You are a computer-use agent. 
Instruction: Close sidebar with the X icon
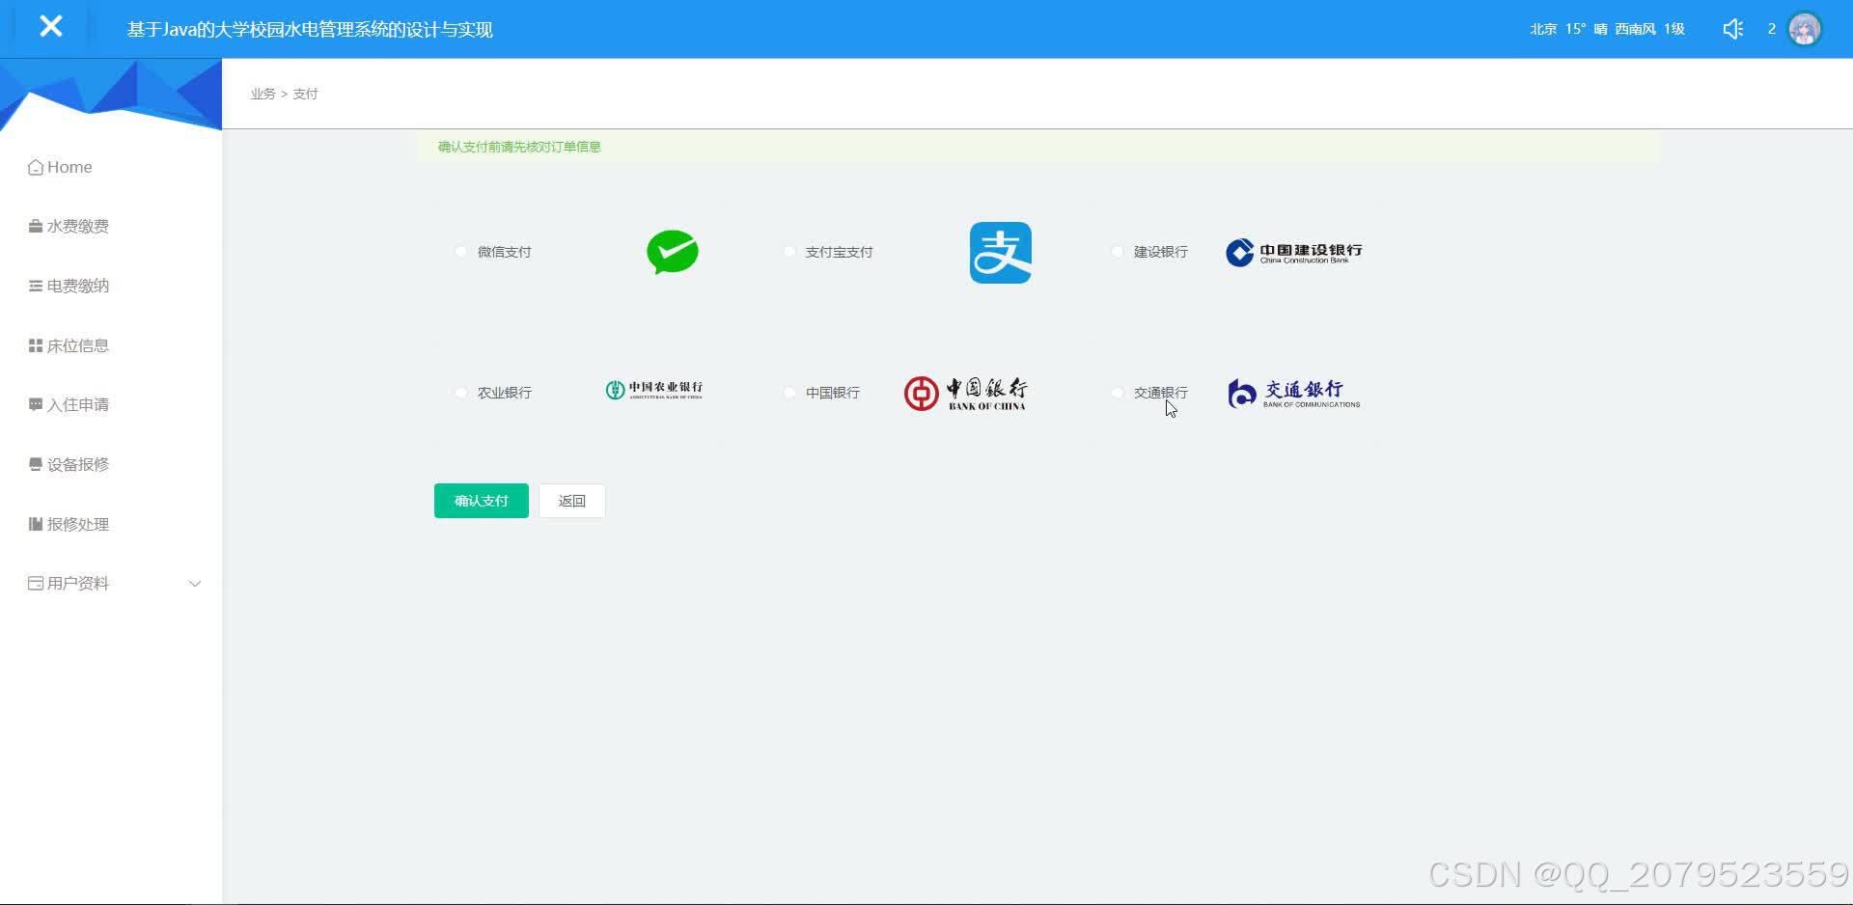click(51, 27)
